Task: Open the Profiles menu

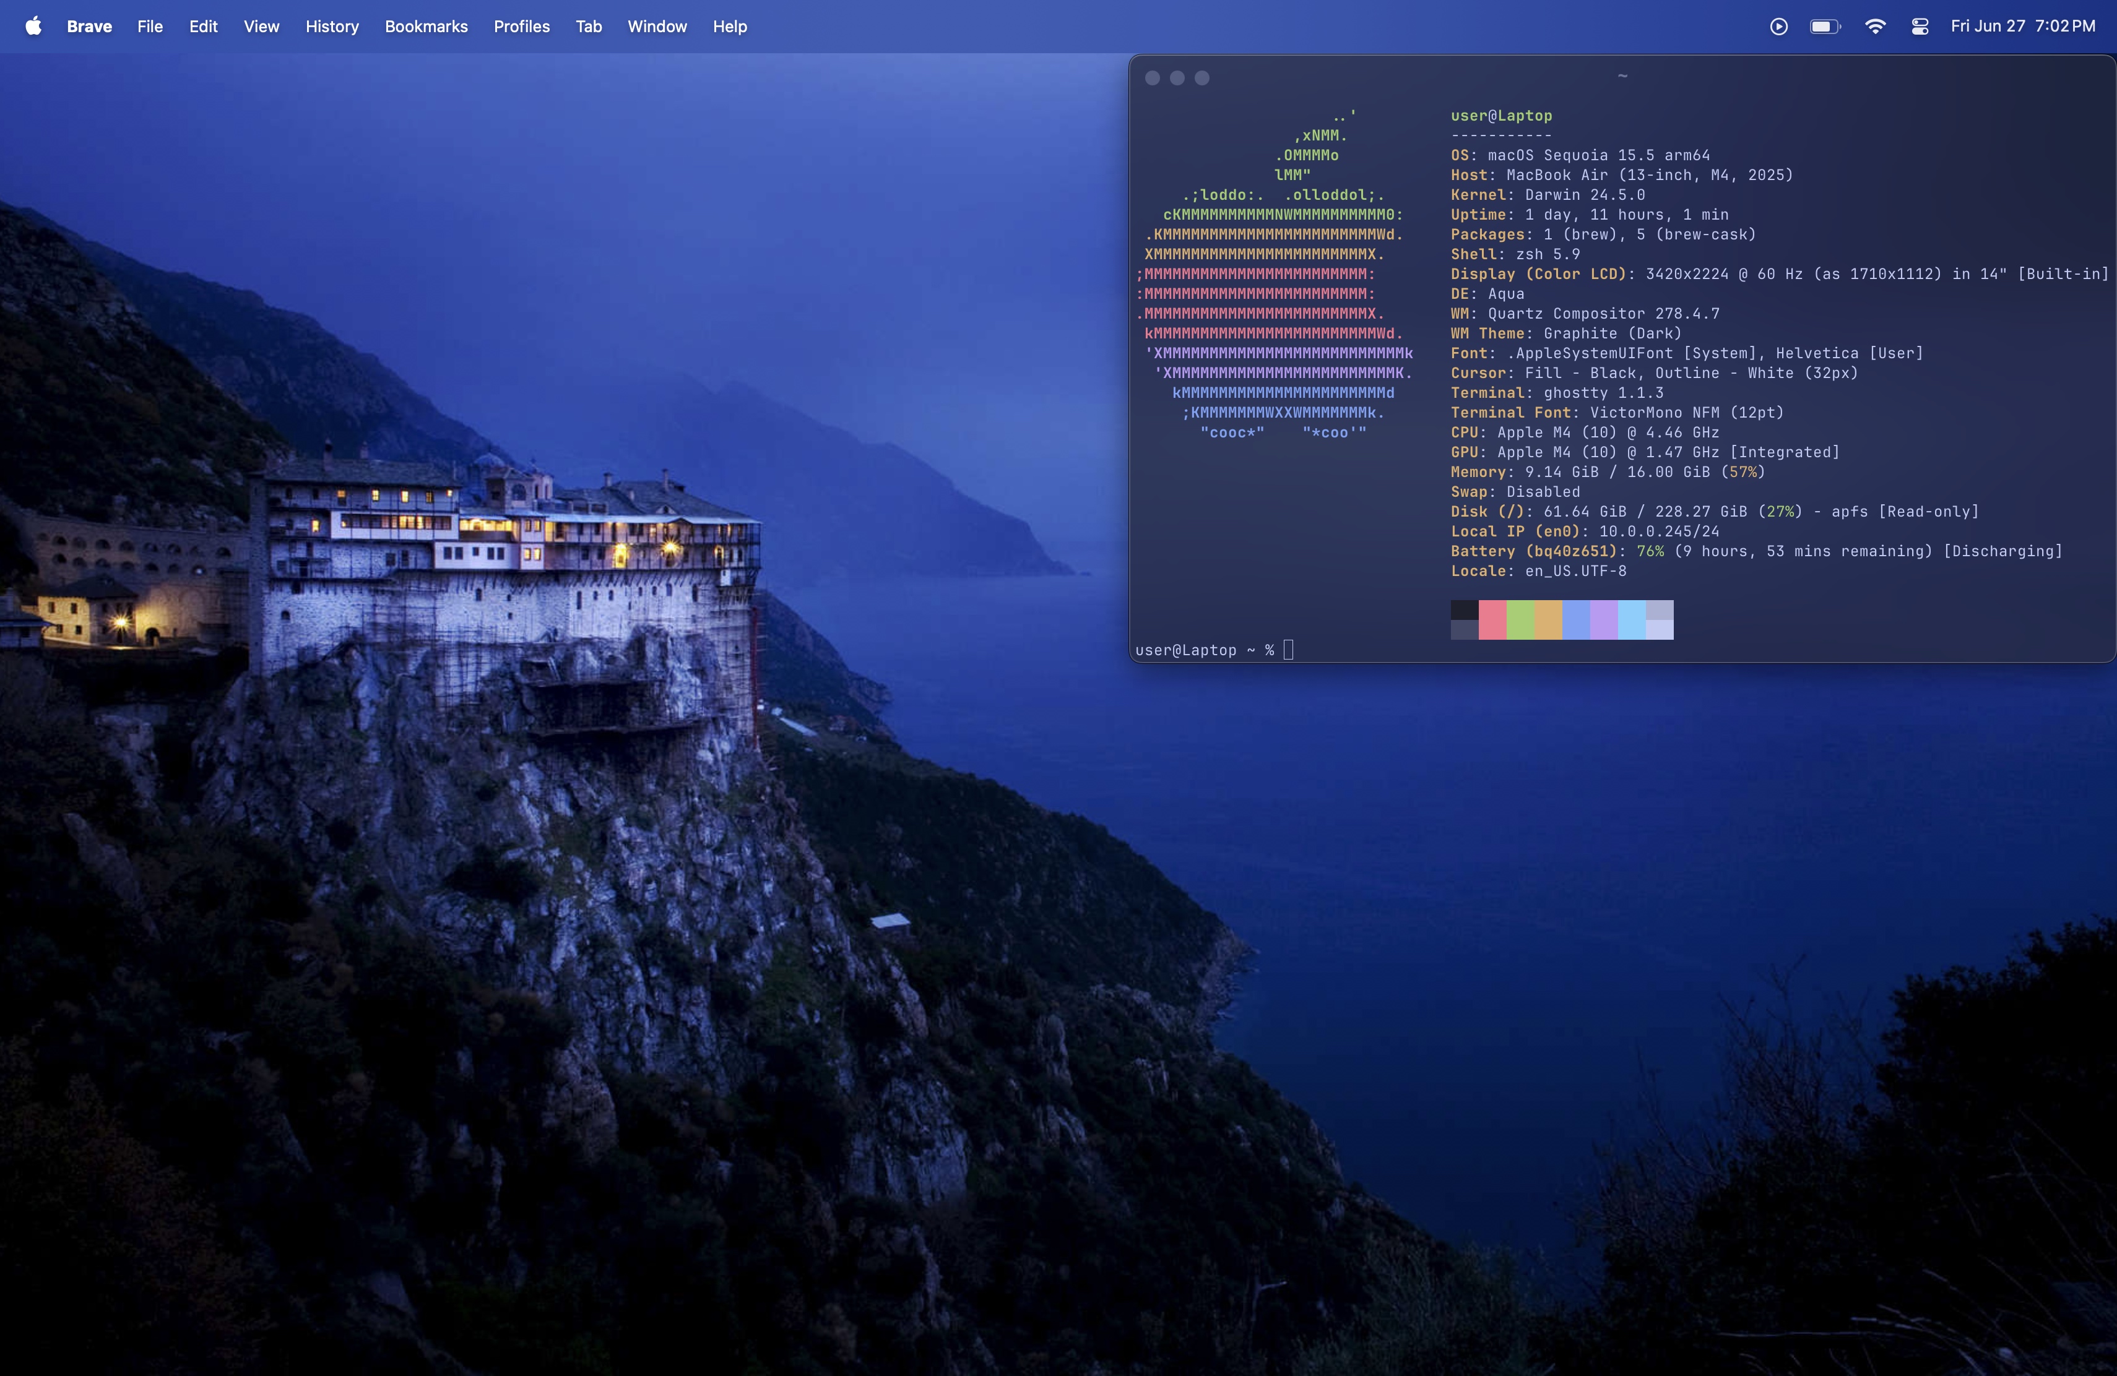Action: [521, 27]
